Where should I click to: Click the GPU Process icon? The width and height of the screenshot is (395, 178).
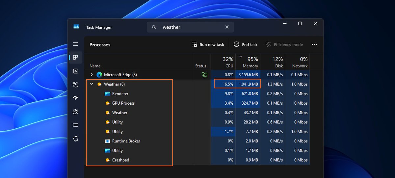[107, 103]
